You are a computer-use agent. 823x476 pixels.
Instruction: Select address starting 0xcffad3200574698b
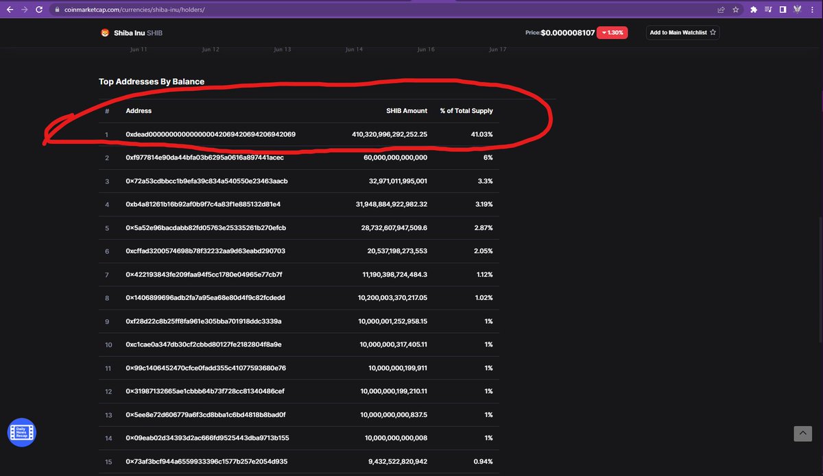(x=206, y=251)
